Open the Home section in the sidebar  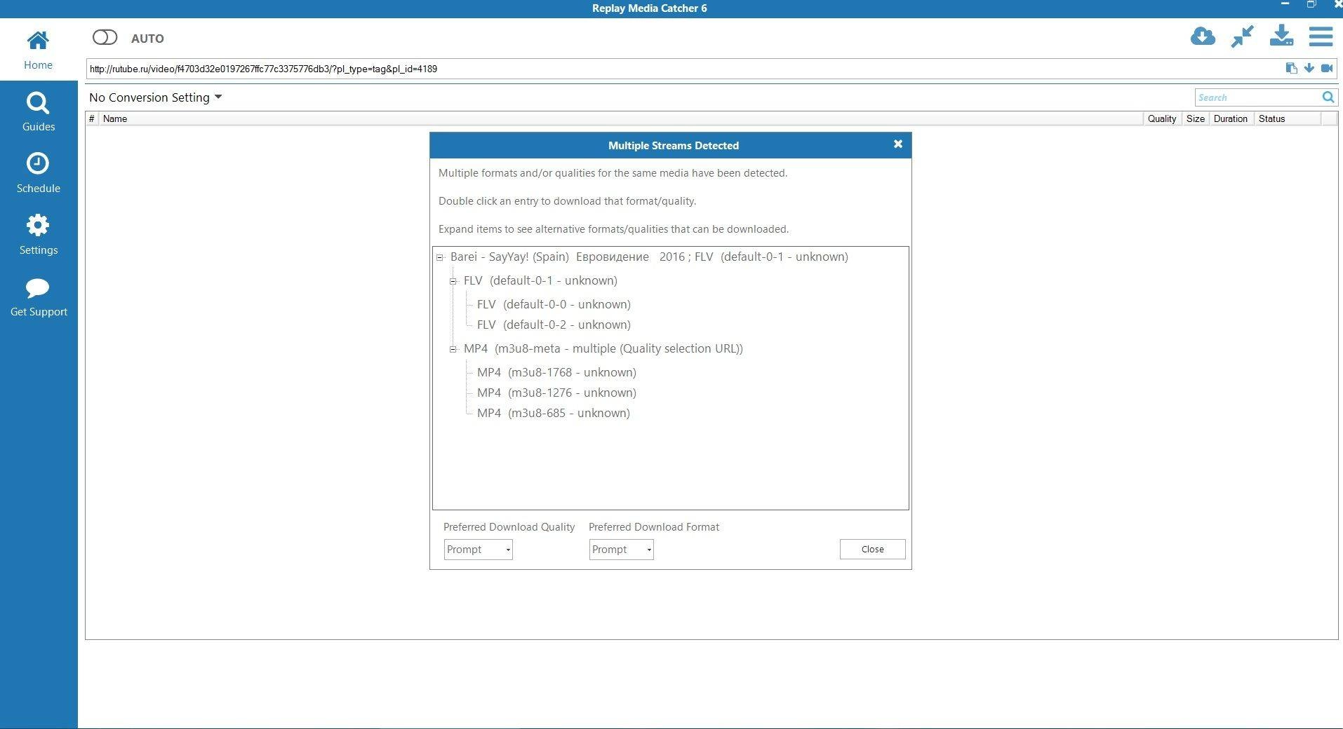click(x=38, y=49)
